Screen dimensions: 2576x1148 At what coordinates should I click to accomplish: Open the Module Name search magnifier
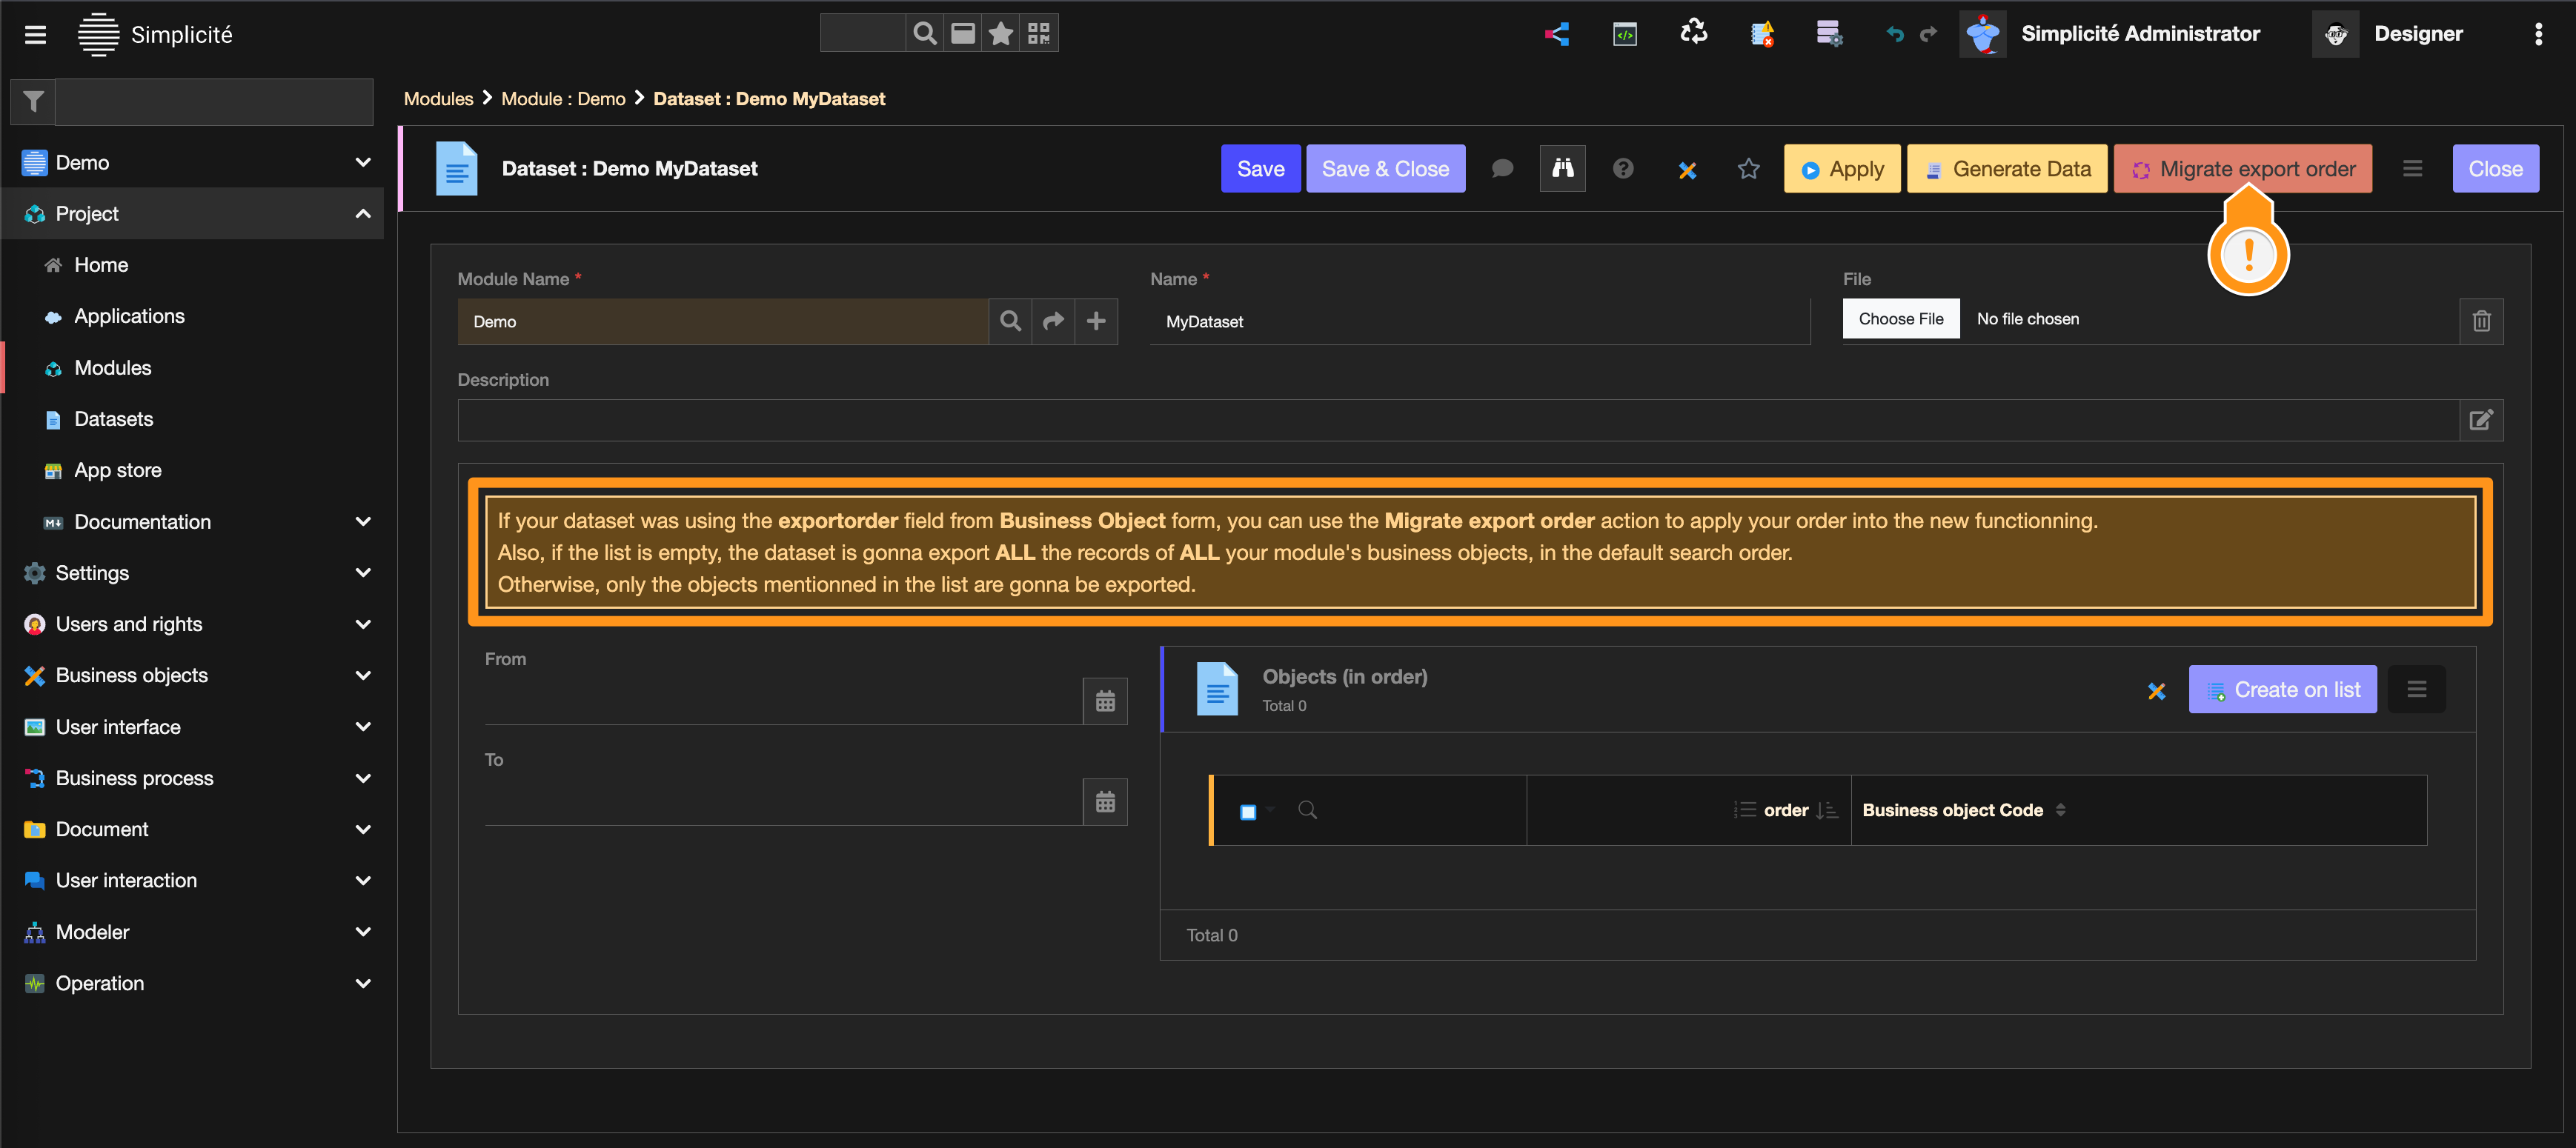tap(1010, 321)
